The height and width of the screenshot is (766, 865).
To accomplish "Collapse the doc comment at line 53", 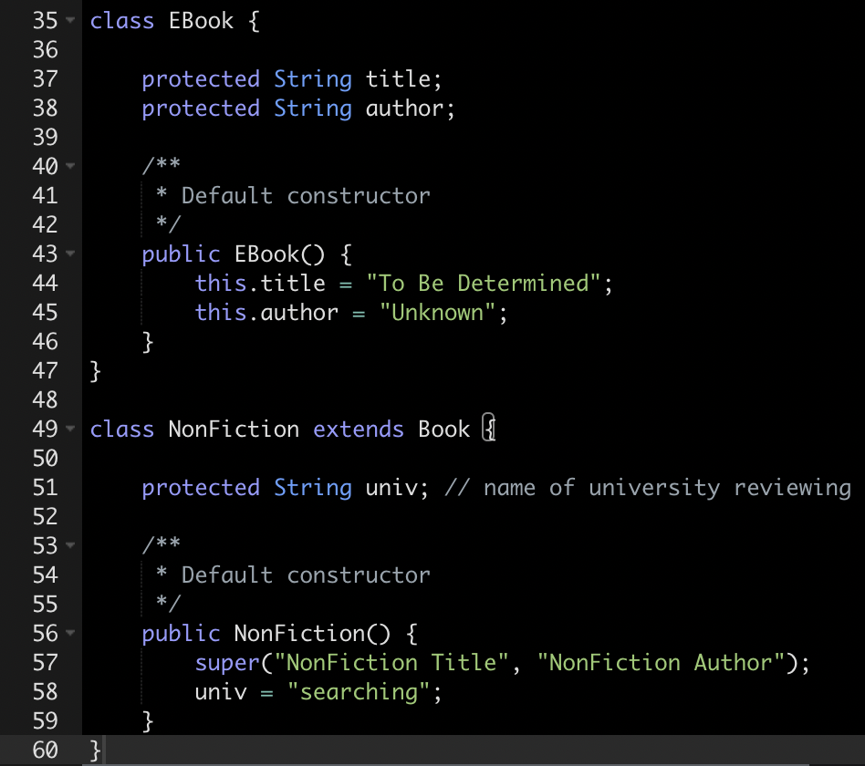I will click(70, 545).
